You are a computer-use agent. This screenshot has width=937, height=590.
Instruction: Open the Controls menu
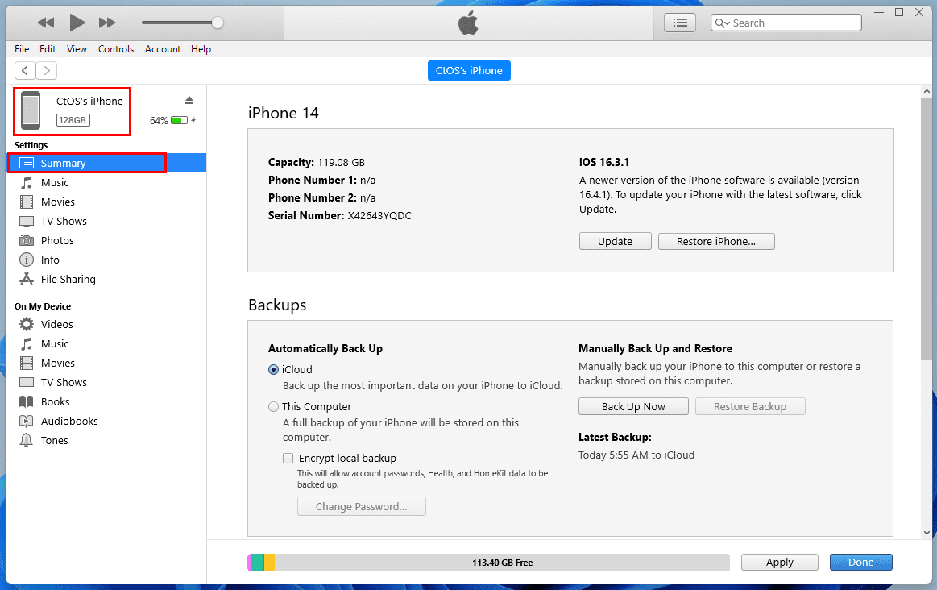[x=116, y=49]
